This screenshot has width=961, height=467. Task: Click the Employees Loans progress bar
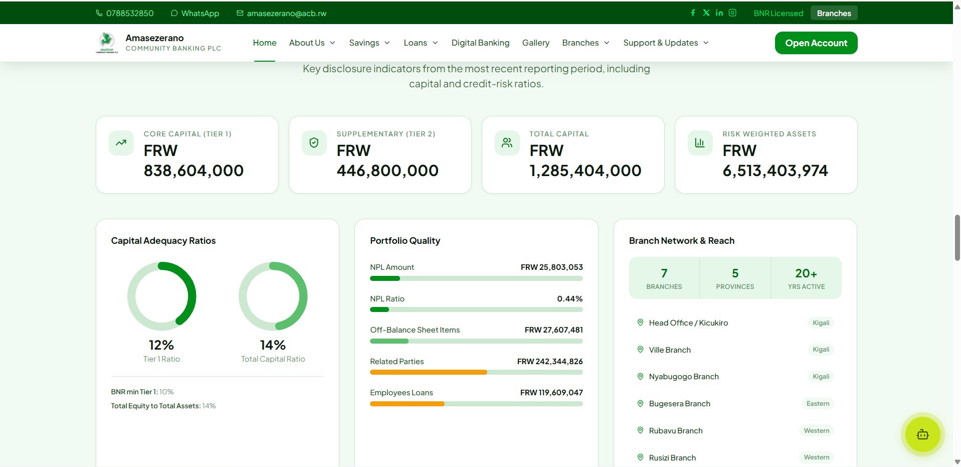476,404
